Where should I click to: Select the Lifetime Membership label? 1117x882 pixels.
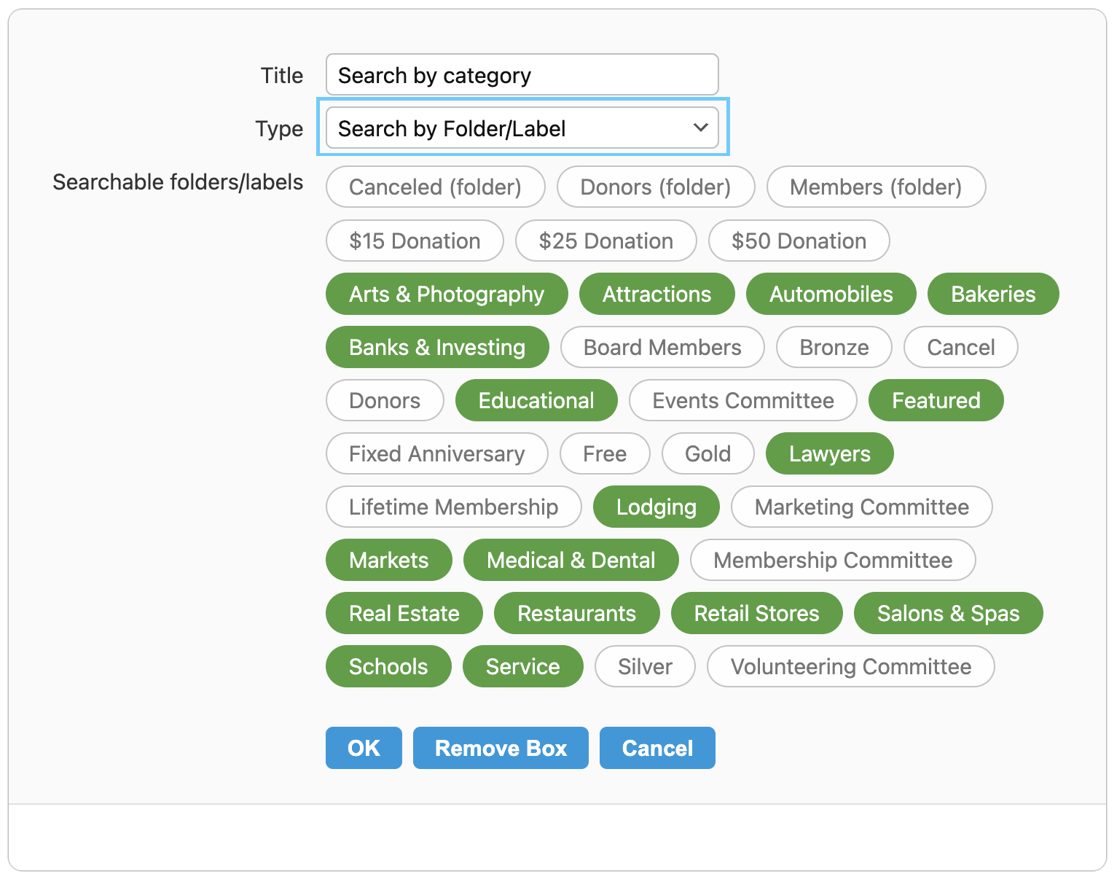(x=453, y=507)
